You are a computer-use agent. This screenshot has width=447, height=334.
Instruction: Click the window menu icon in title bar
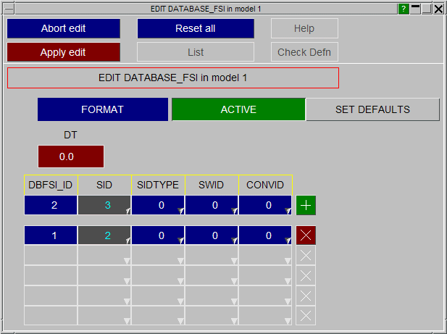click(x=8, y=9)
